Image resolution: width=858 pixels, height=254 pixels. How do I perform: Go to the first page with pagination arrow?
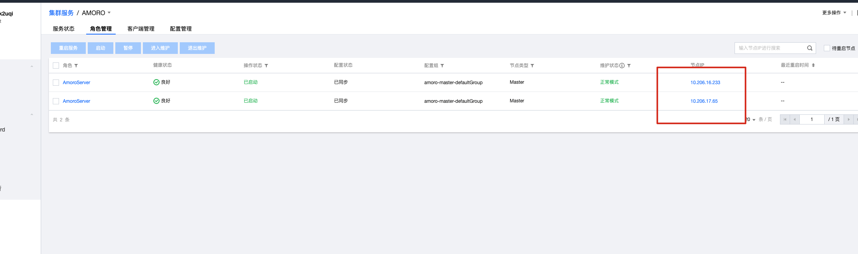pyautogui.click(x=785, y=119)
